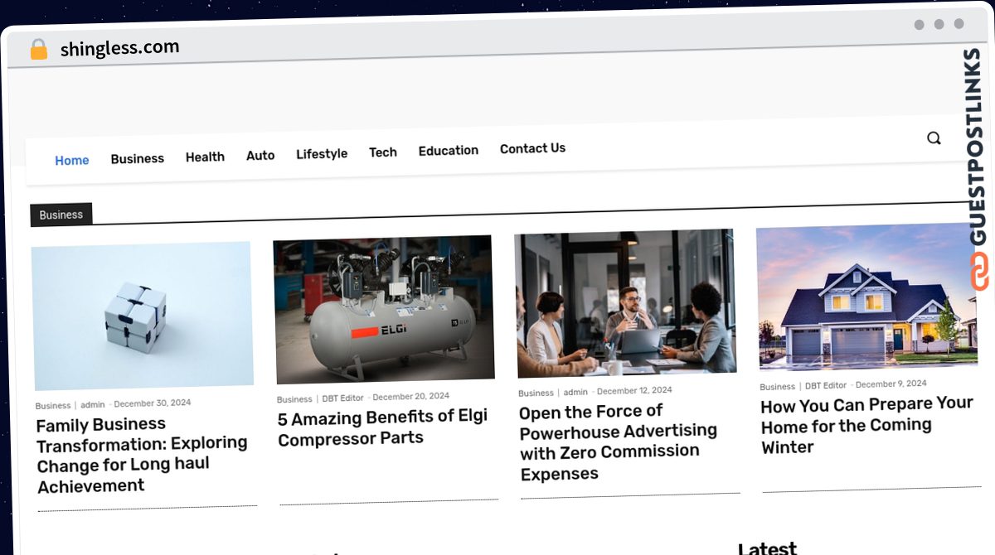The image size is (995, 555).
Task: Visit the Contact Us page
Action: point(532,148)
